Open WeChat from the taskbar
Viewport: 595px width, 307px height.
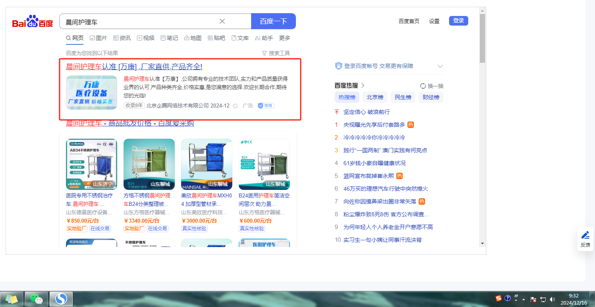[37, 299]
